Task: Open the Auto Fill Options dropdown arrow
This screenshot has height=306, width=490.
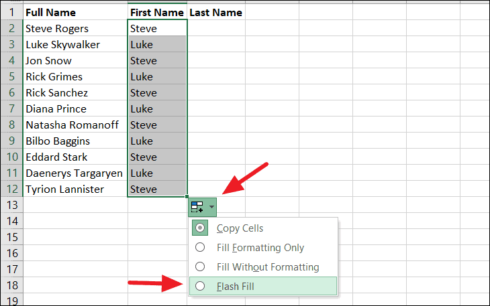Action: tap(212, 207)
